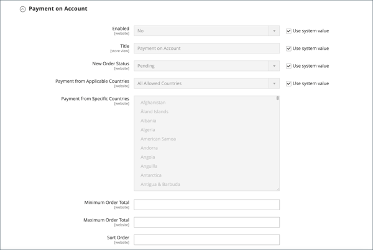Click the Maximum Order Total field
This screenshot has width=373, height=250.
coord(206,222)
